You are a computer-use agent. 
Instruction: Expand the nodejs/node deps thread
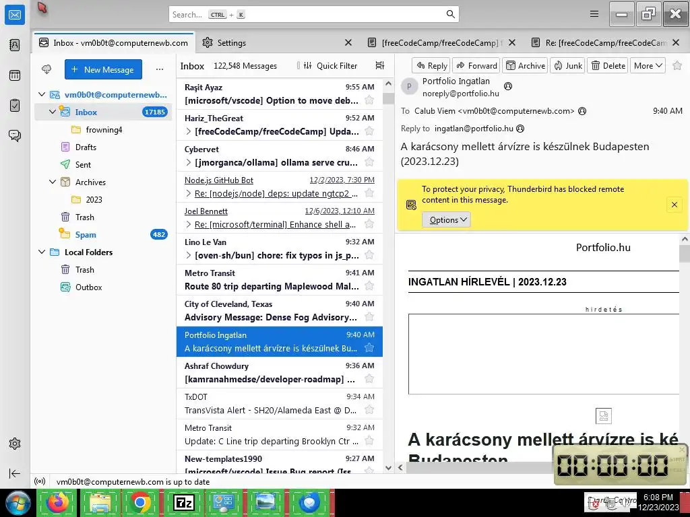click(x=189, y=193)
